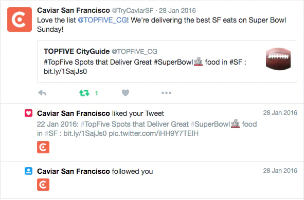Viewport: 304px width, 200px height.
Task: Click the blue follower notification icon
Action: [x=28, y=171]
